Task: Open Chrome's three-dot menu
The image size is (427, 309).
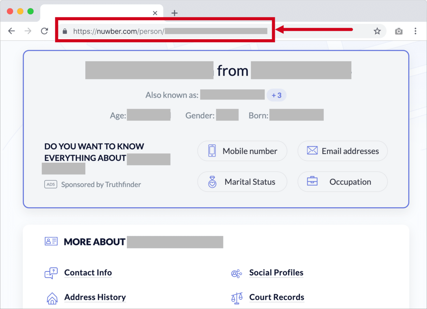Action: click(416, 31)
